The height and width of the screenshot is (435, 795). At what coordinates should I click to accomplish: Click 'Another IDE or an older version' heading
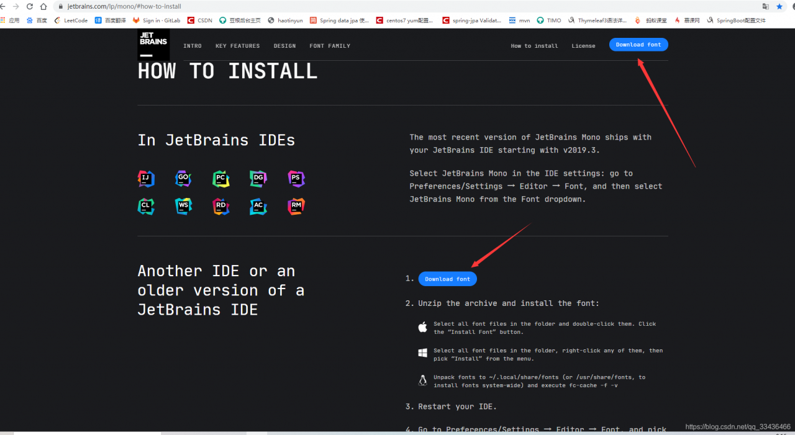[220, 290]
